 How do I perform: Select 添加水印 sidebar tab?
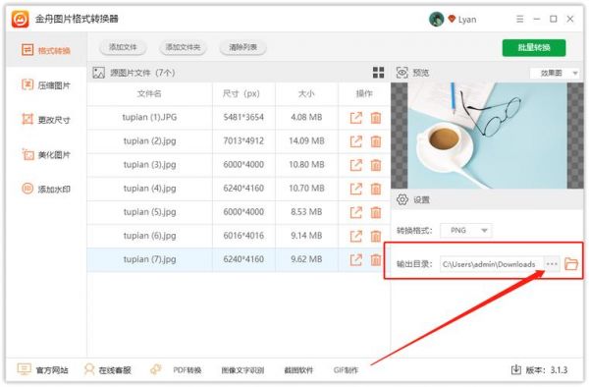coord(46,189)
